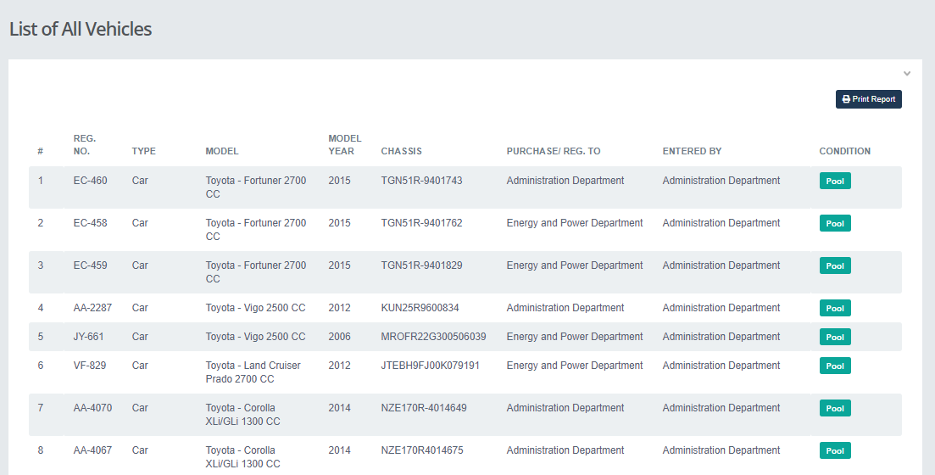
Task: Collapse the panel using the chevron arrow
Action: tap(906, 74)
